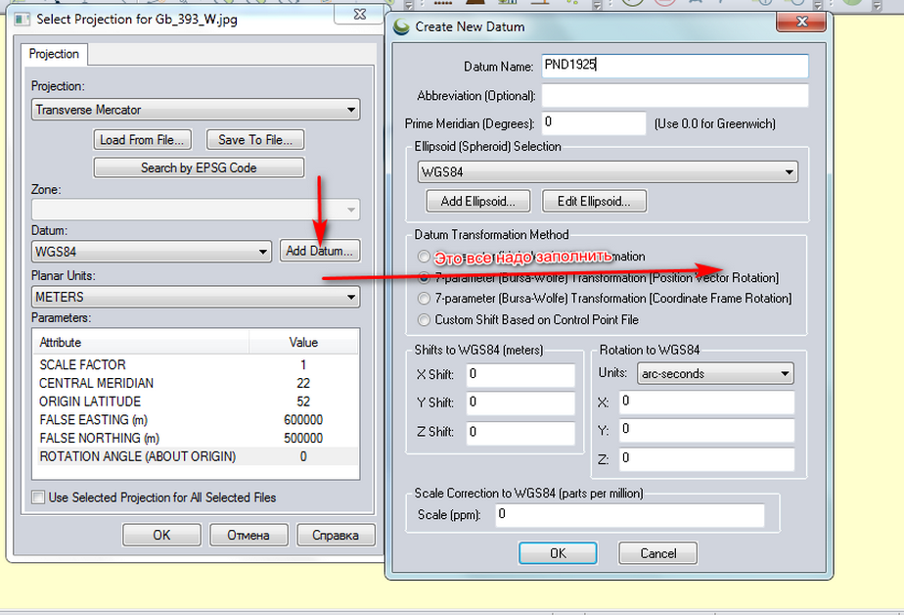Click the Value column header
904x615 pixels.
pos(303,342)
